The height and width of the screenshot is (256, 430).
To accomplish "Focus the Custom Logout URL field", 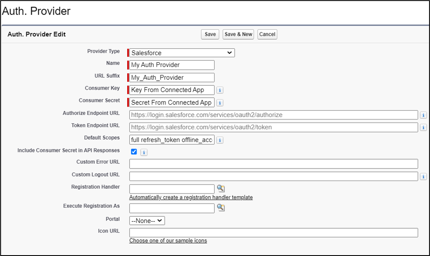I will (x=274, y=176).
